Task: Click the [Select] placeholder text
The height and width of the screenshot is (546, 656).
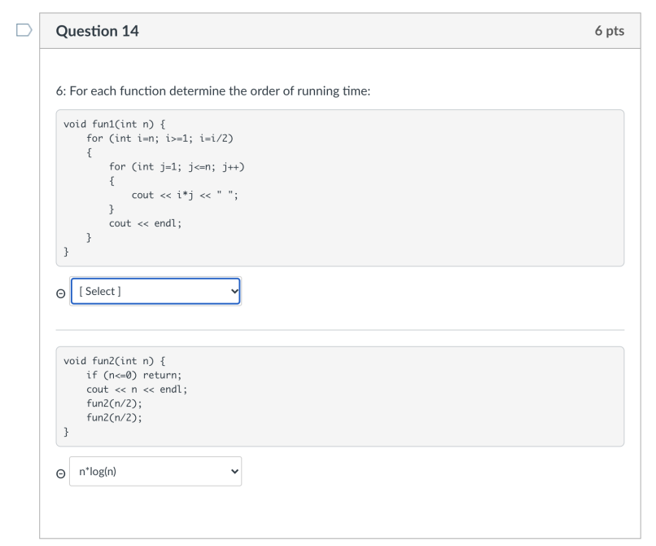Action: pyautogui.click(x=98, y=291)
